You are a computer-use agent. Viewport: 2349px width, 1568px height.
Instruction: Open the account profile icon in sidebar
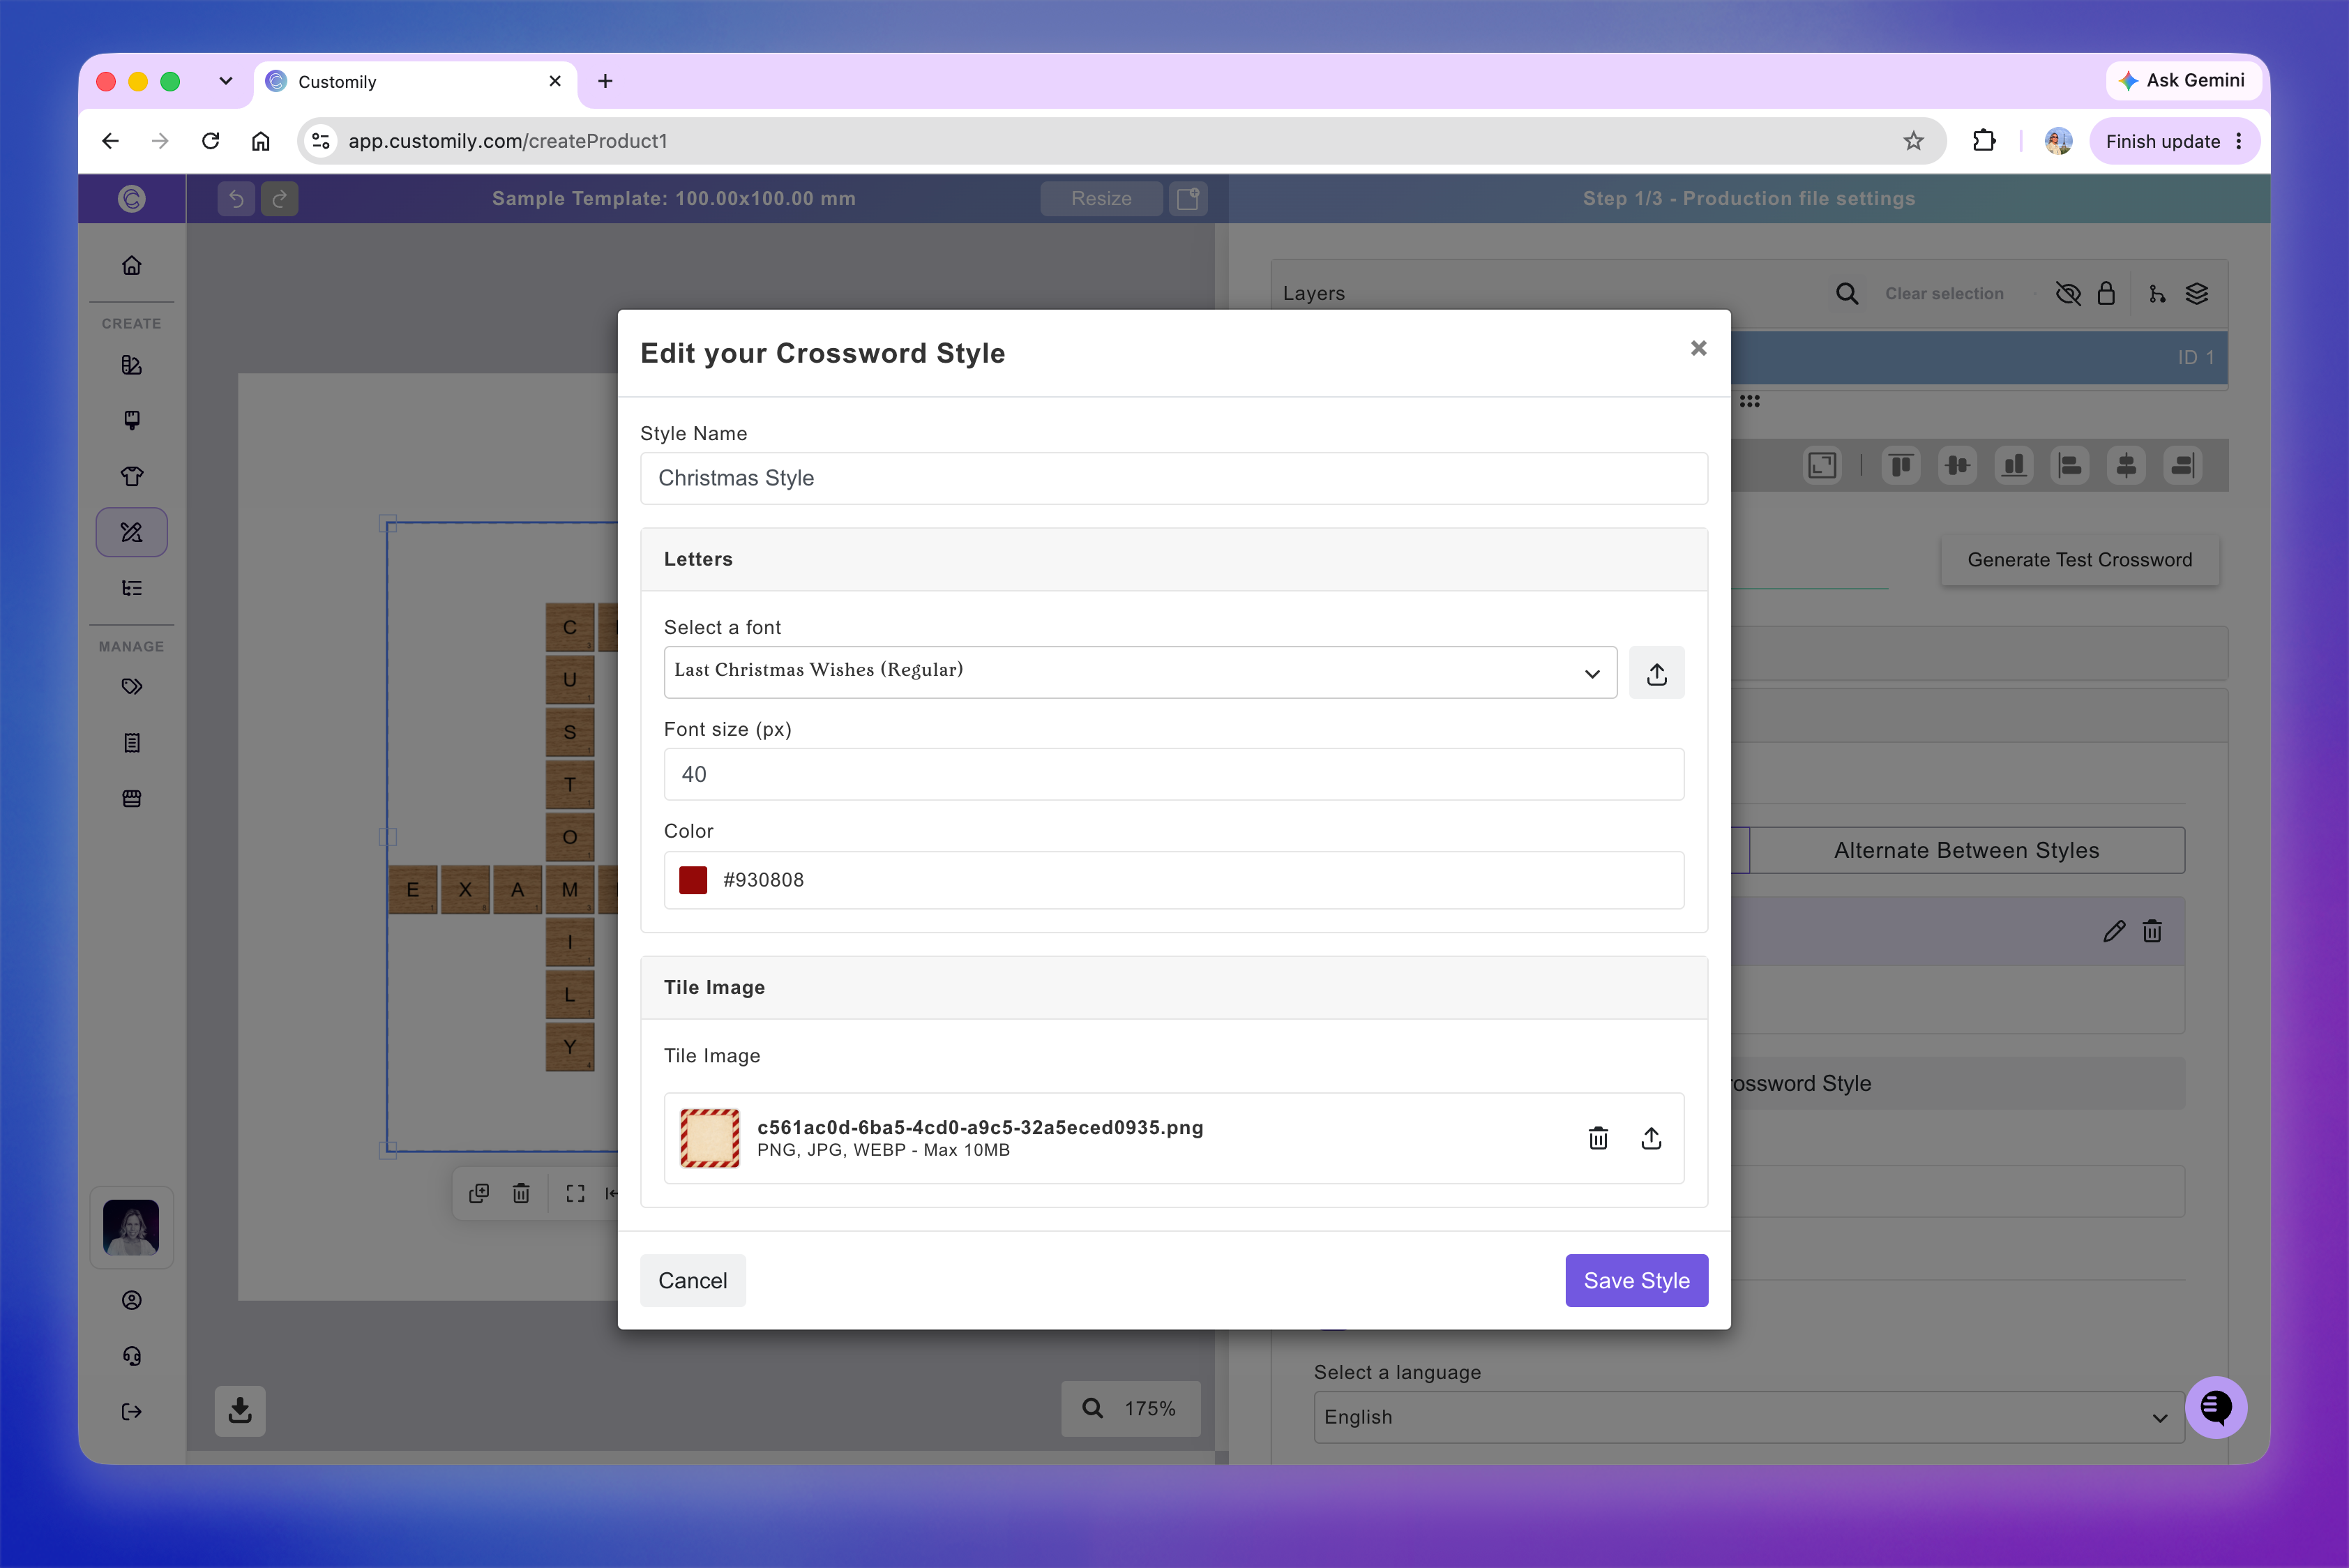131,1300
